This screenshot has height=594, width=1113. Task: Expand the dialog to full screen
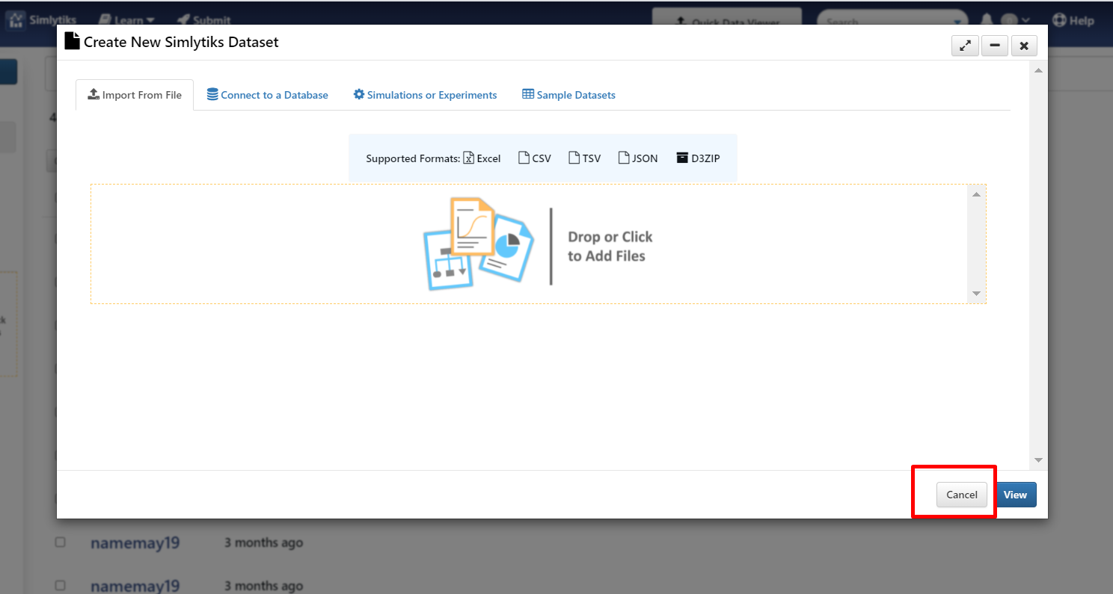pyautogui.click(x=965, y=46)
